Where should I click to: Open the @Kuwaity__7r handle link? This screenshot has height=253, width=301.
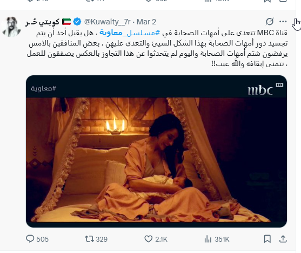click(108, 22)
